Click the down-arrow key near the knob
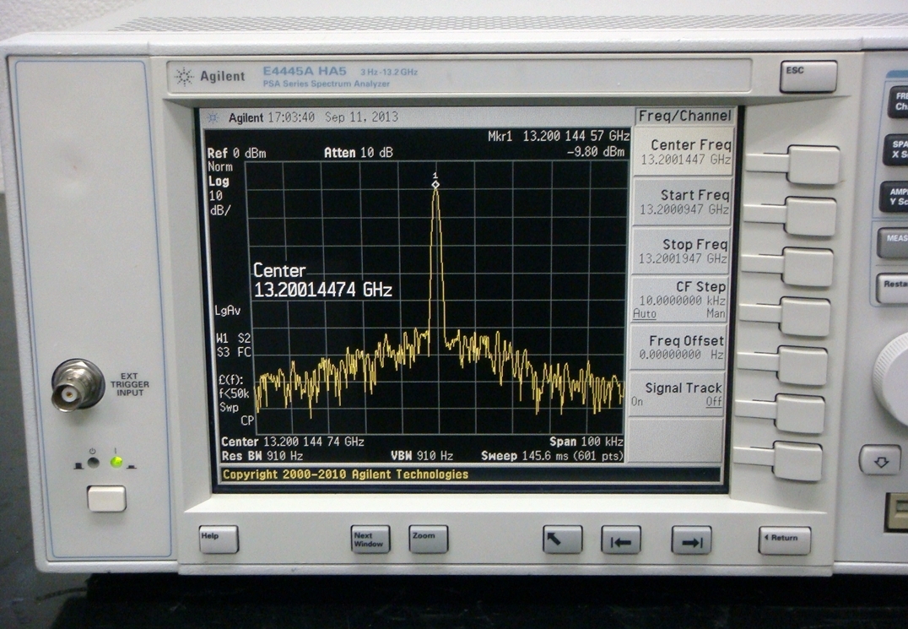Image resolution: width=908 pixels, height=629 pixels. [880, 460]
